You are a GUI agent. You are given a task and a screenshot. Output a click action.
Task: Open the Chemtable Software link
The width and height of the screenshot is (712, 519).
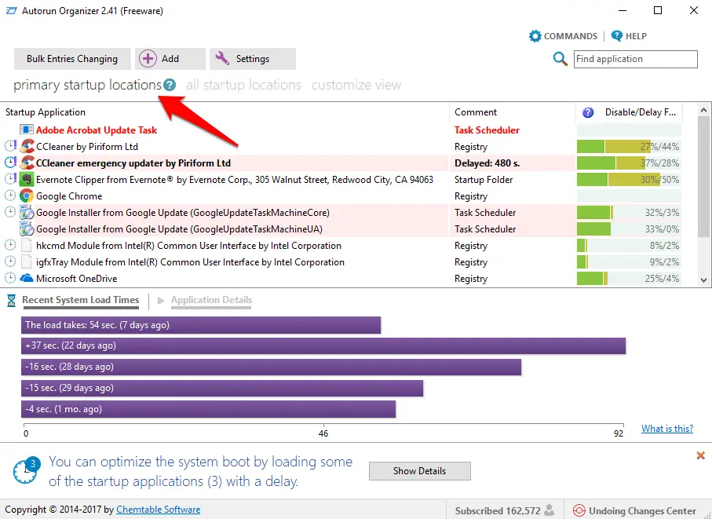158,510
